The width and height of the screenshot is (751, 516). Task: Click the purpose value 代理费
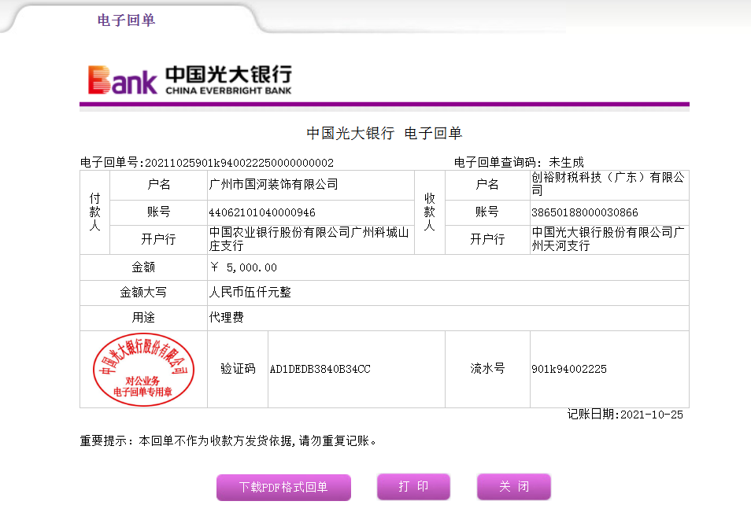[227, 317]
